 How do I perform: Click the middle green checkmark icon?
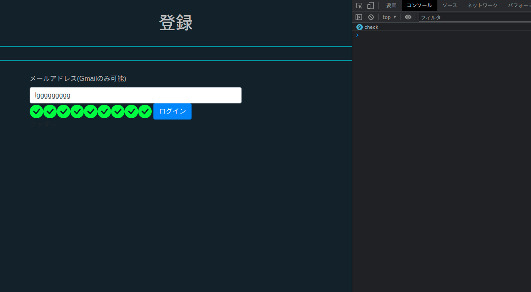click(91, 111)
